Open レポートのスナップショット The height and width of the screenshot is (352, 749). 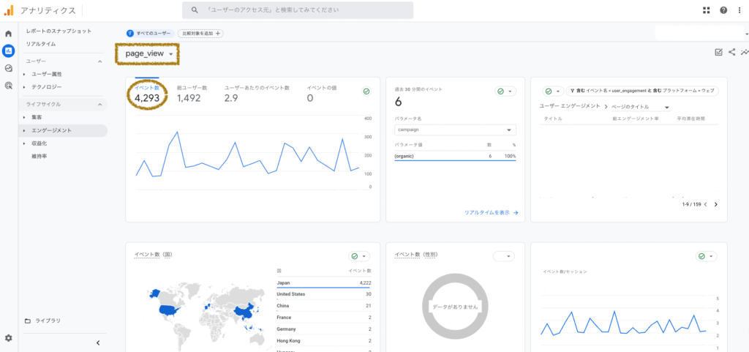[59, 31]
